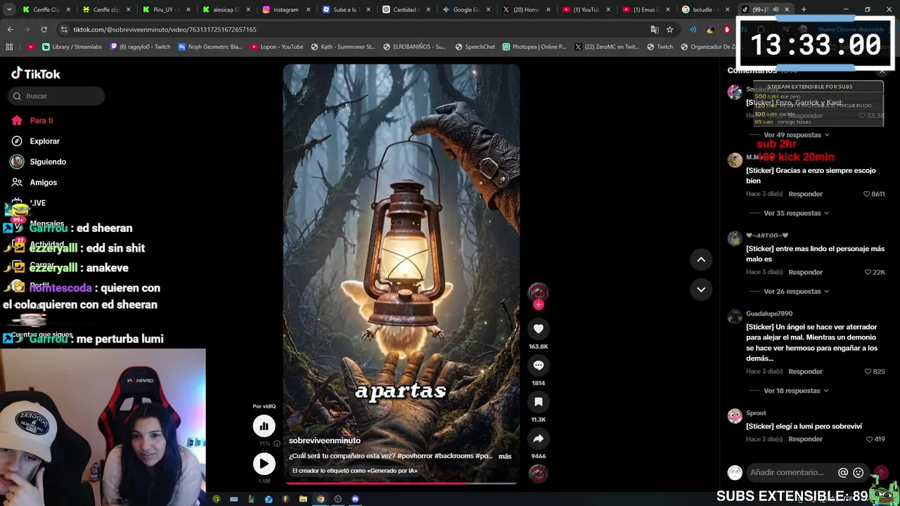Go to previous video with up arrow
The image size is (900, 506).
point(701,259)
